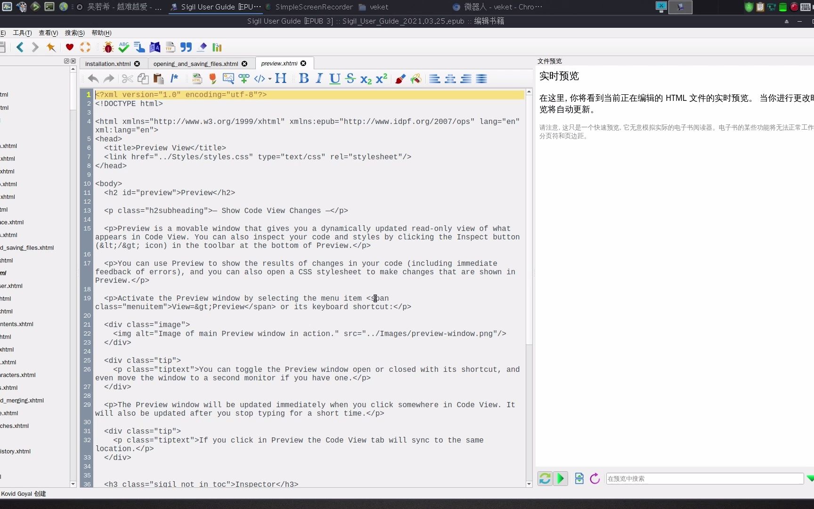Click the orange tulip special character icon
Image resolution: width=814 pixels, height=509 pixels.
pos(212,79)
